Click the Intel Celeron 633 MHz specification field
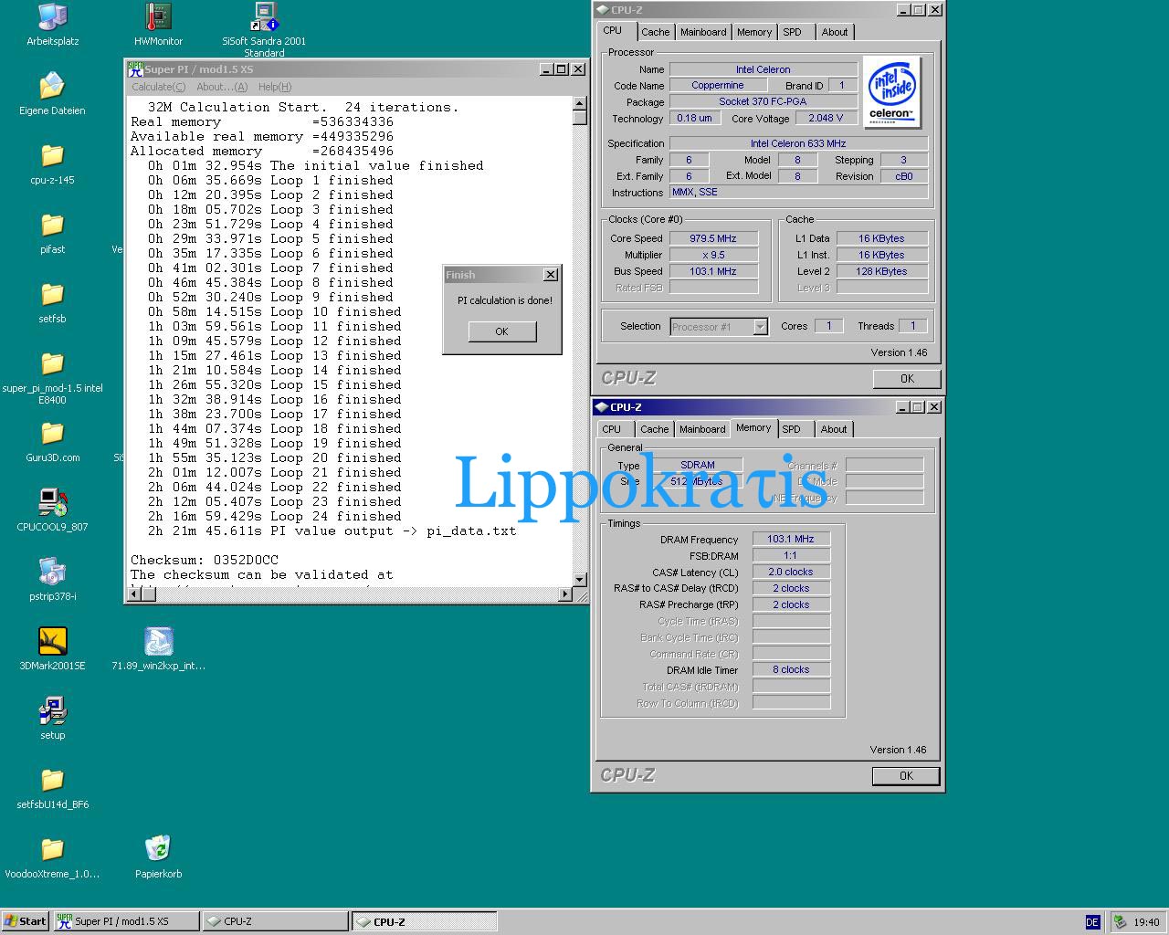The image size is (1169, 935). (798, 143)
